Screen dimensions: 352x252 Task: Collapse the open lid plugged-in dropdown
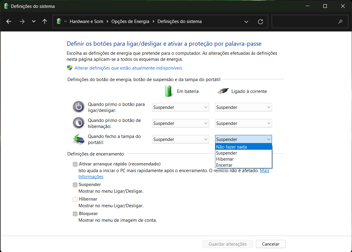(243, 139)
